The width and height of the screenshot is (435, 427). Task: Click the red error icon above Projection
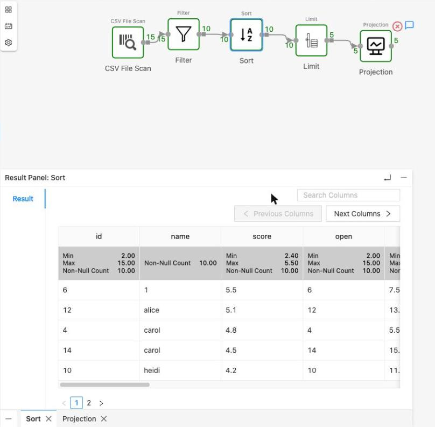tap(397, 26)
